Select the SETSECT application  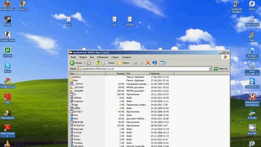pos(76,111)
